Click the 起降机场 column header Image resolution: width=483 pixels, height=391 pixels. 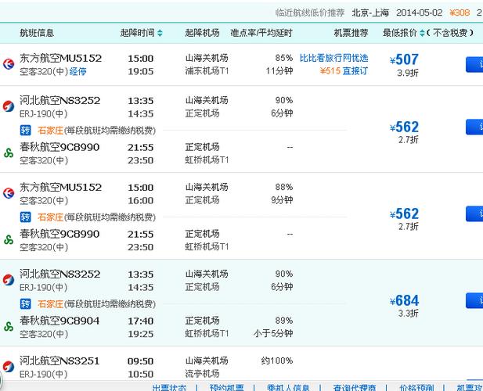[x=202, y=33]
